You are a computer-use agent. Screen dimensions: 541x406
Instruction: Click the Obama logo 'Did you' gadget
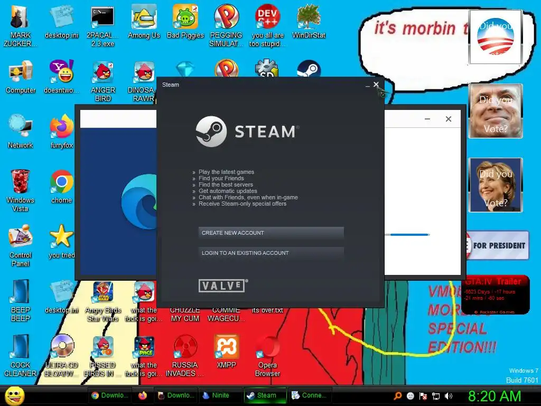click(x=495, y=37)
